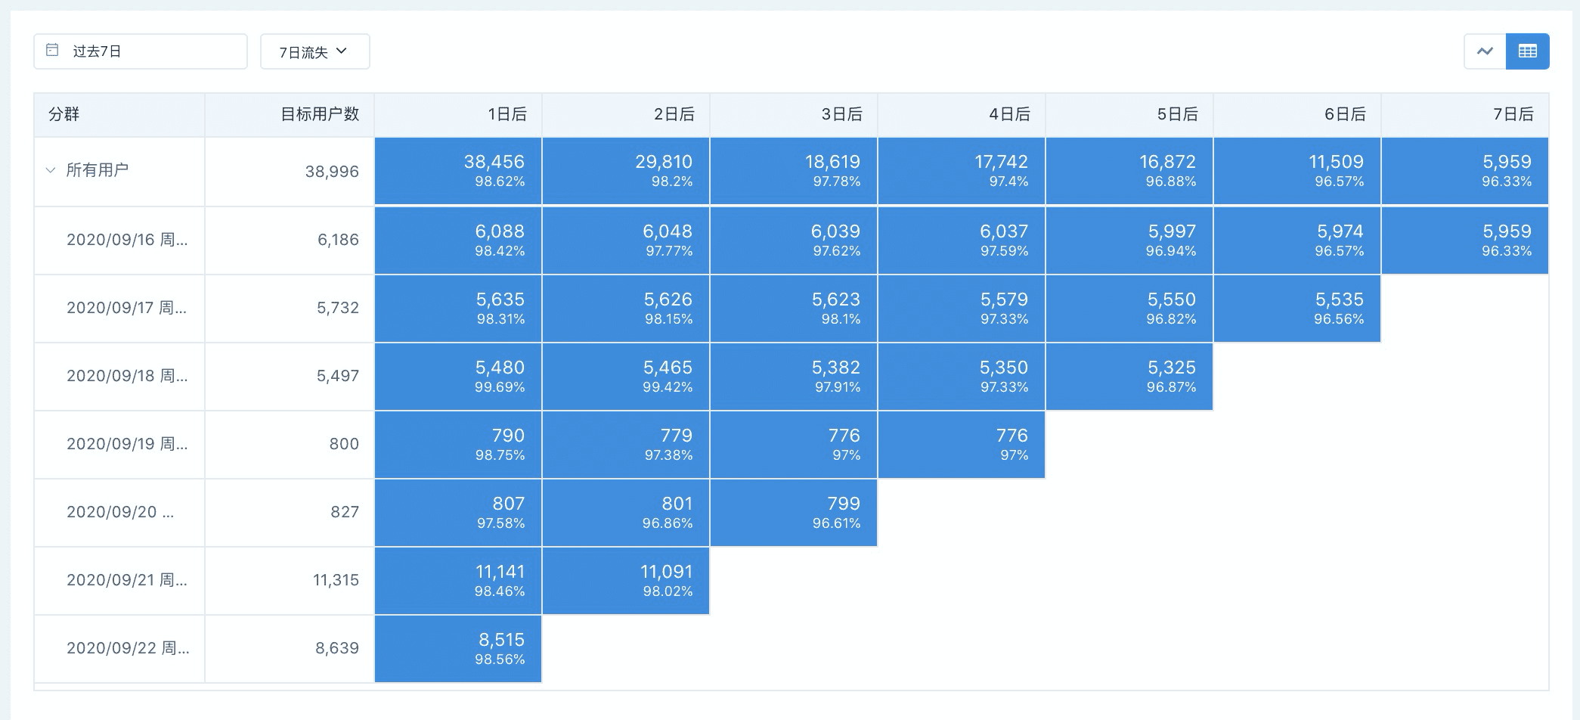Select the 2020/09/22 cohort row label
Screen dimensions: 1580x720
[128, 648]
